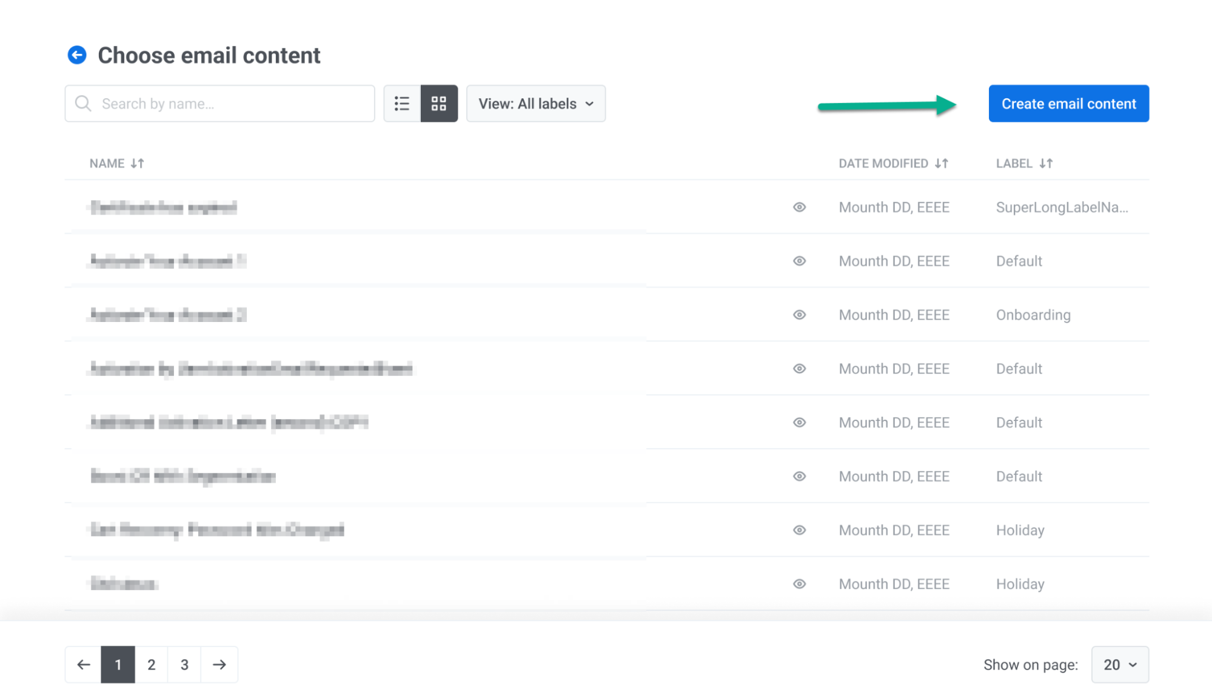
Task: Open the Onboarding labeled email row
Action: (x=168, y=315)
